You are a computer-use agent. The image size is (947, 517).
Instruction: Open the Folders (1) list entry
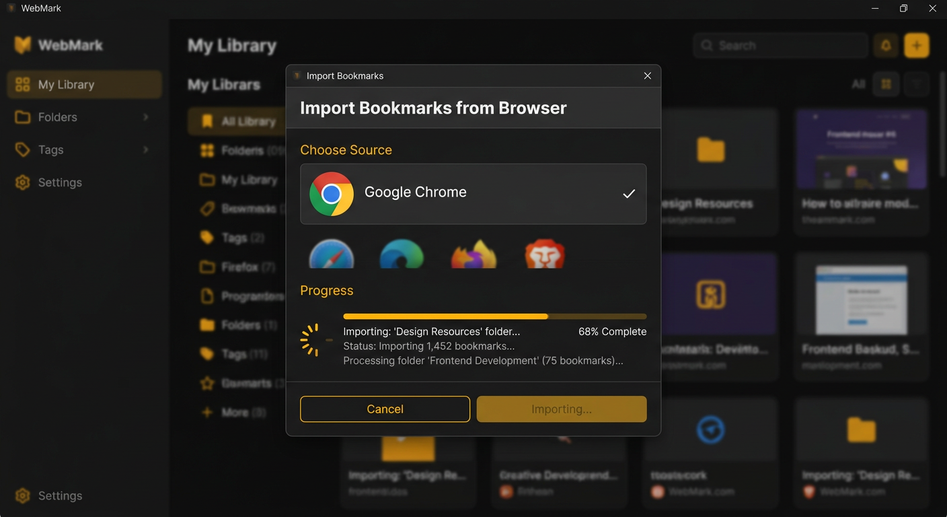point(238,325)
